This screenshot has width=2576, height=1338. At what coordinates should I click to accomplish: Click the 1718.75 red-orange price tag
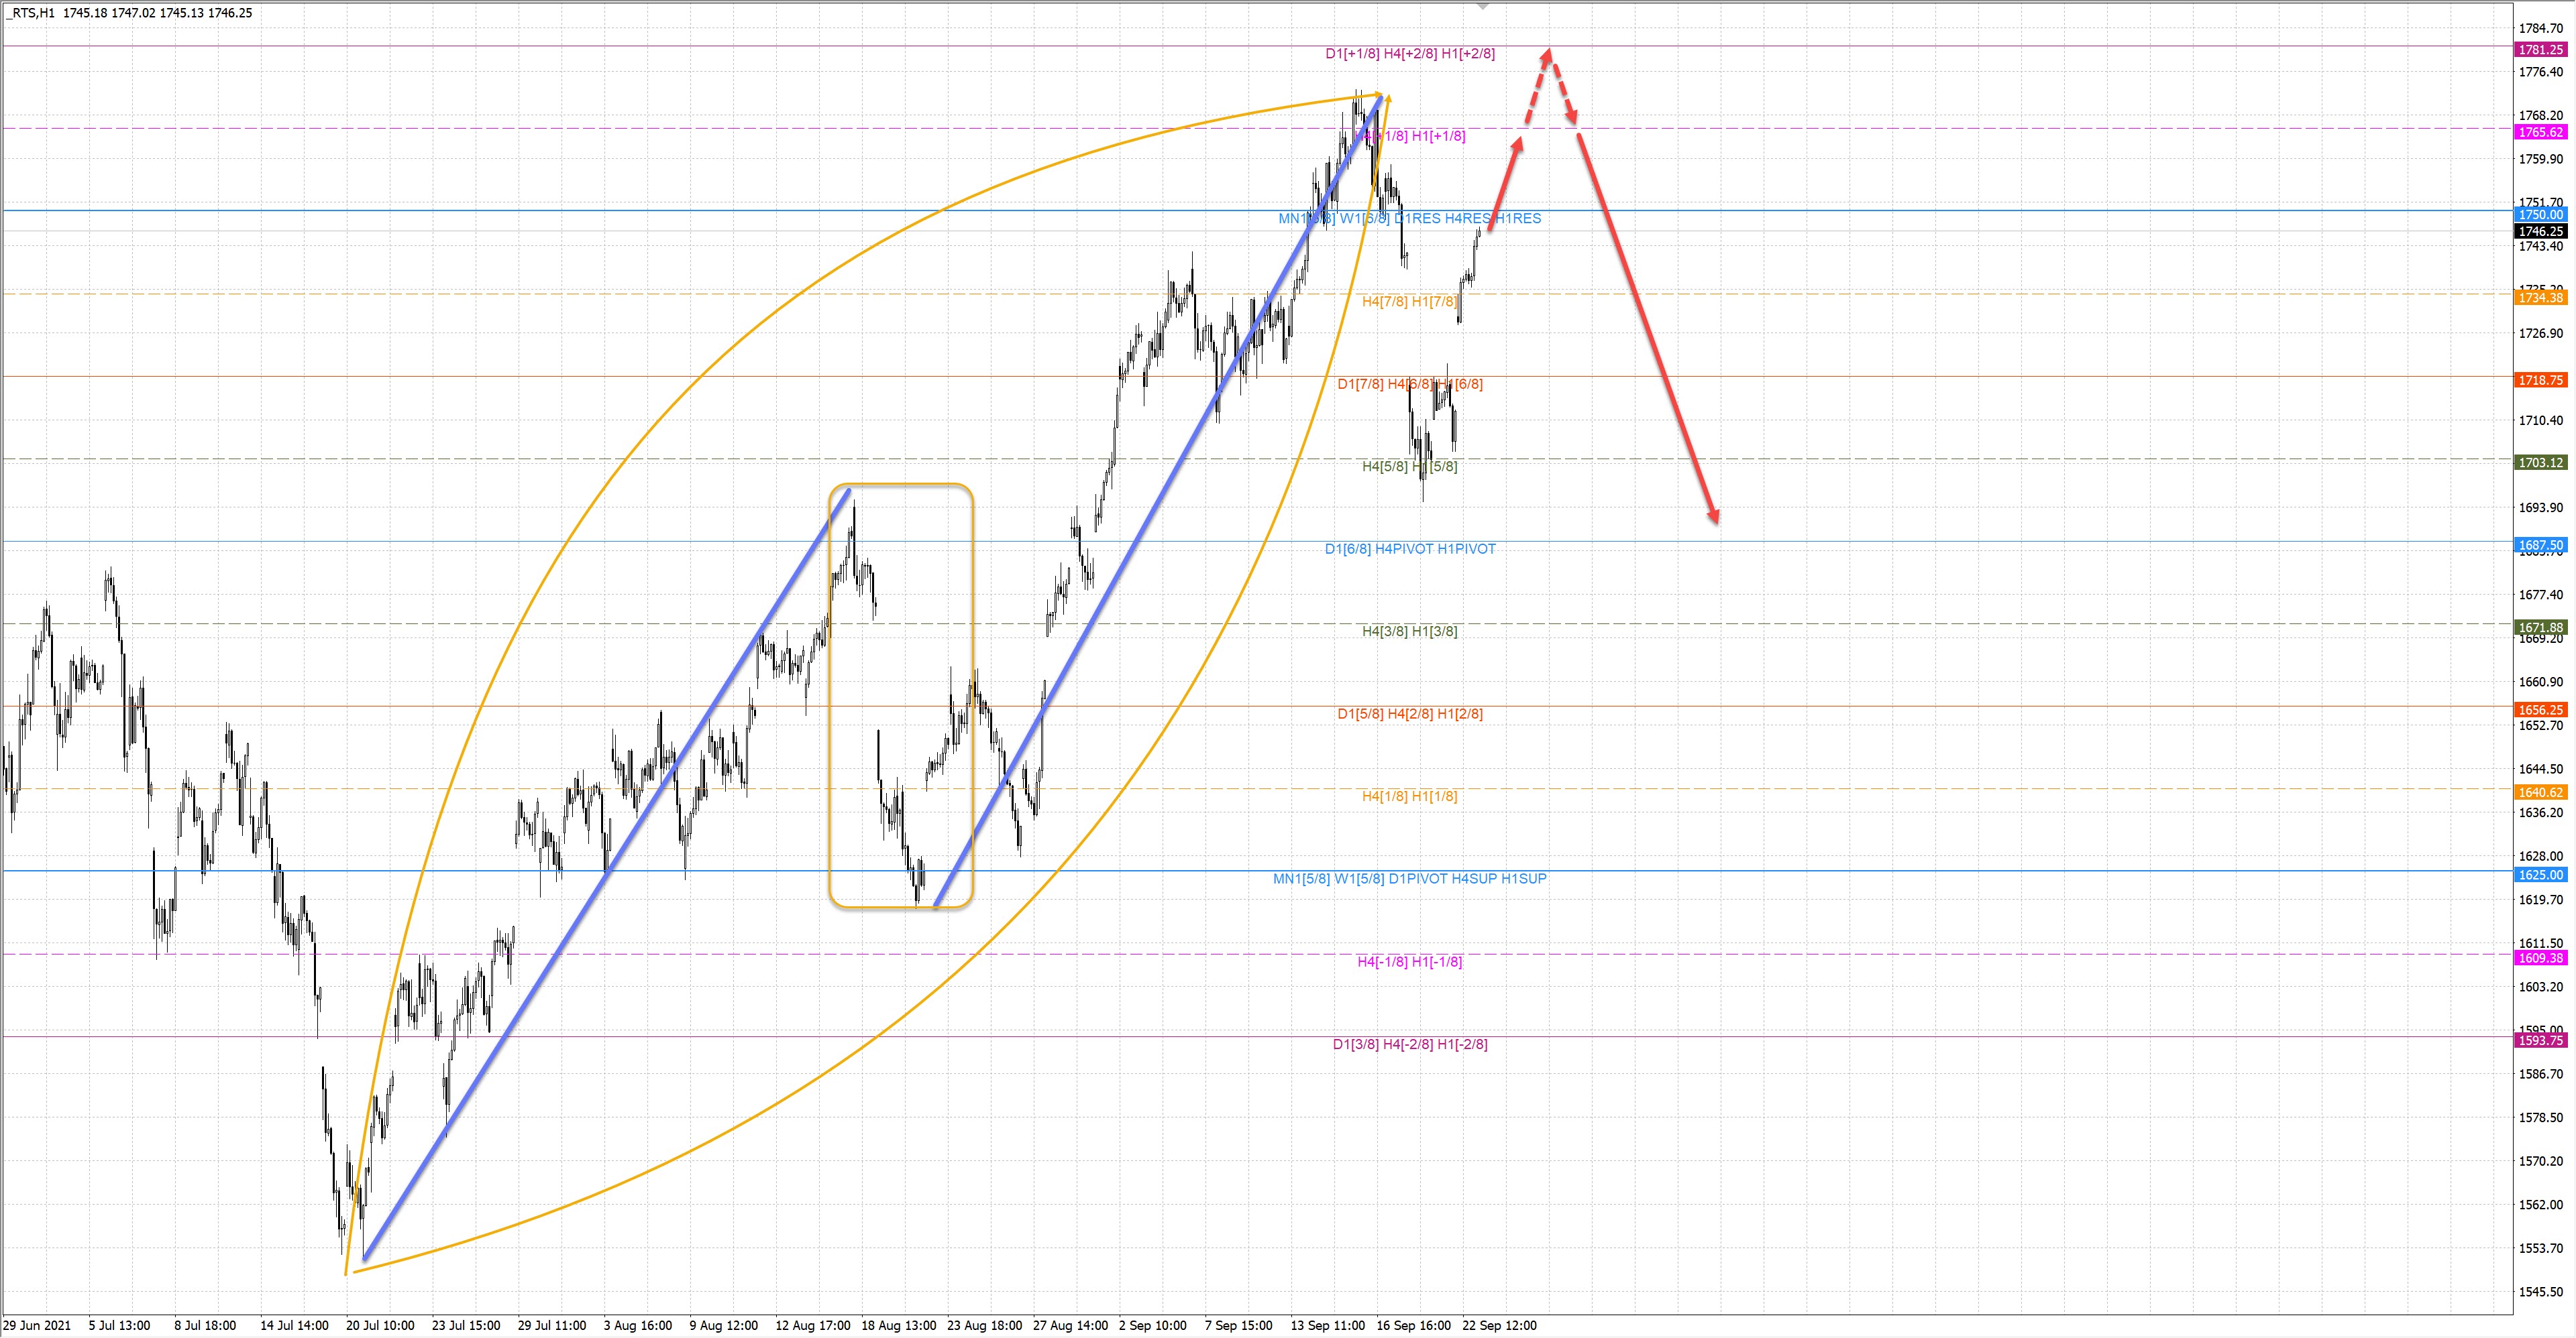[2540, 379]
